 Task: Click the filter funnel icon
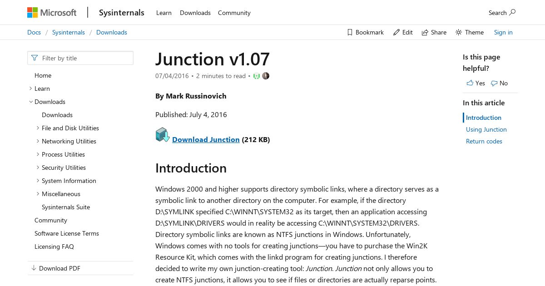35,58
